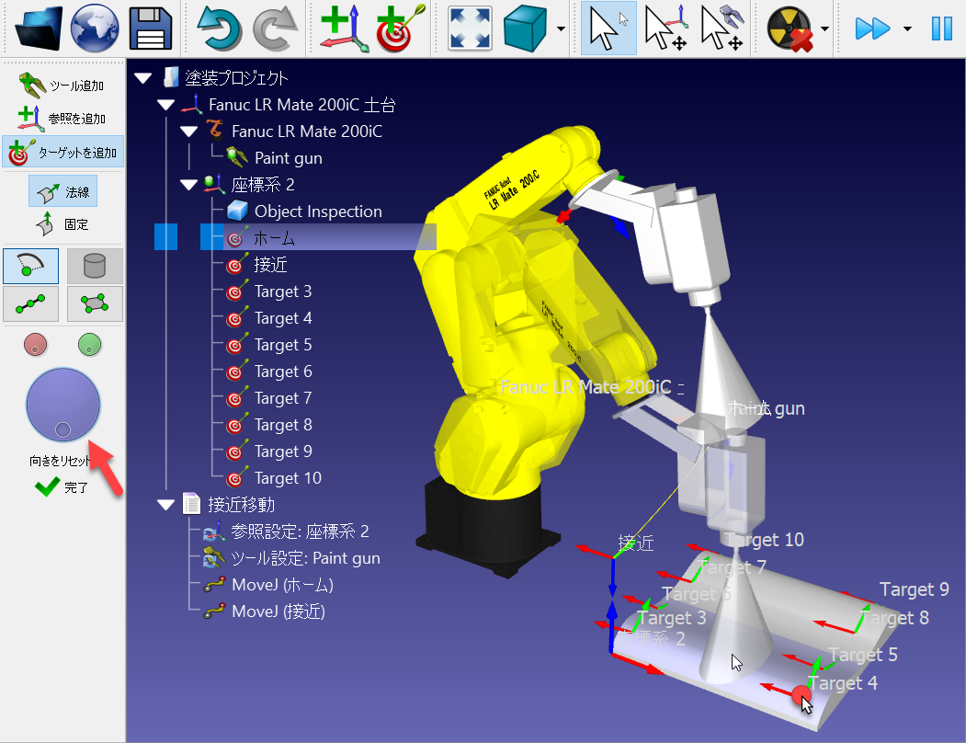This screenshot has width=966, height=743.
Task: Choose the point-sequence line mode icon
Action: click(x=31, y=303)
